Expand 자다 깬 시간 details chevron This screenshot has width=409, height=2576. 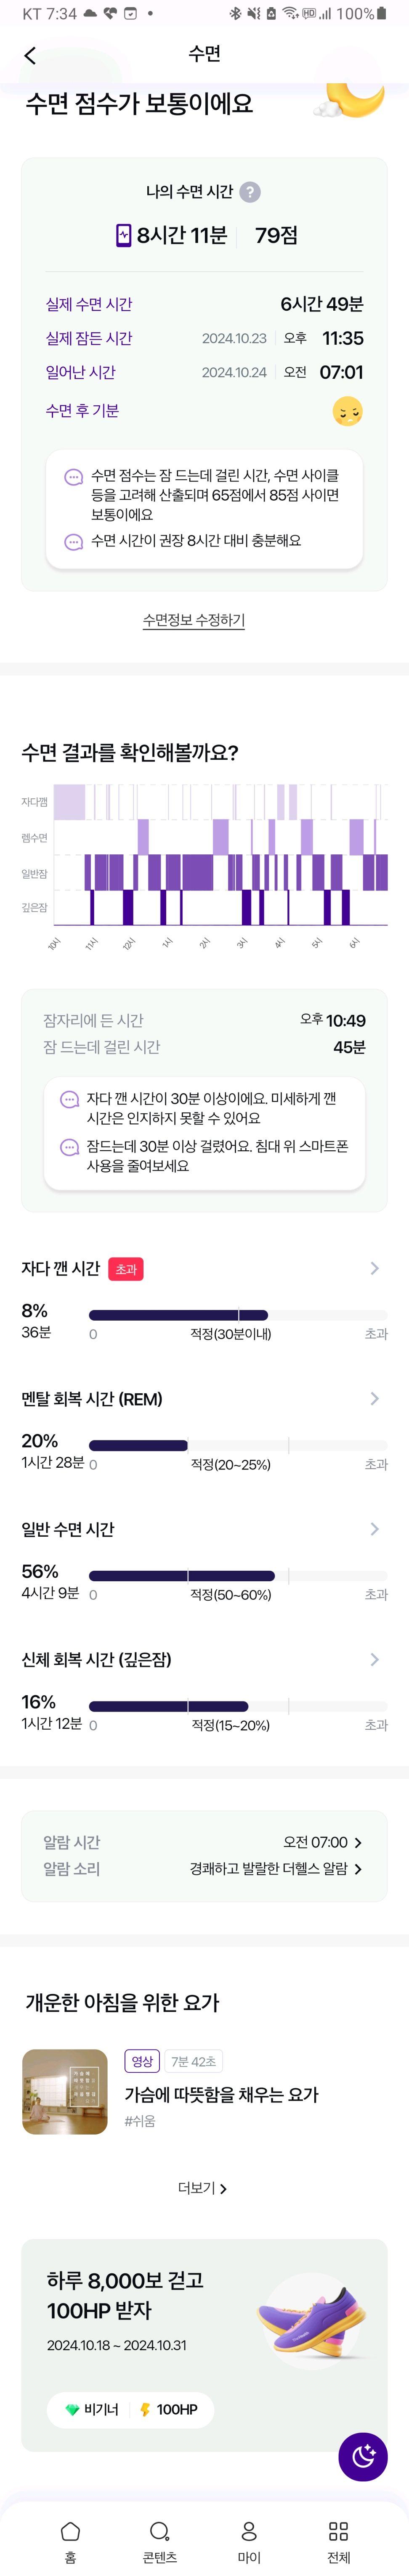(x=374, y=1268)
